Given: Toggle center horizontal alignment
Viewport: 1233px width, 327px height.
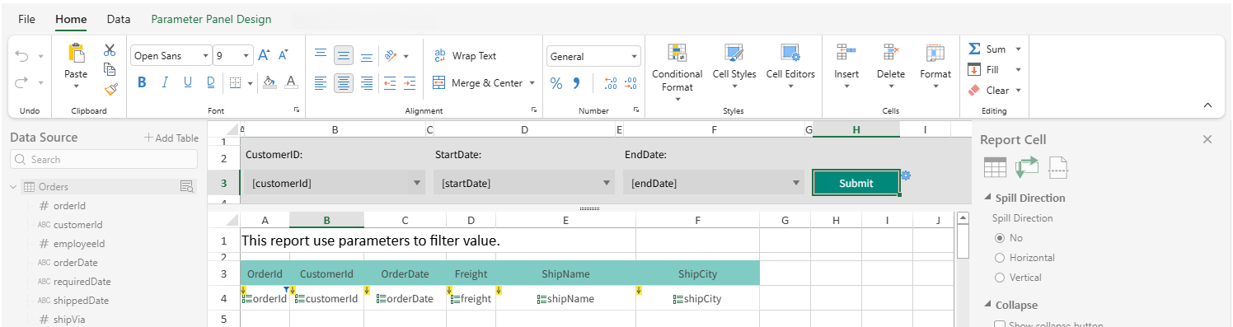Looking at the screenshot, I should pos(344,82).
